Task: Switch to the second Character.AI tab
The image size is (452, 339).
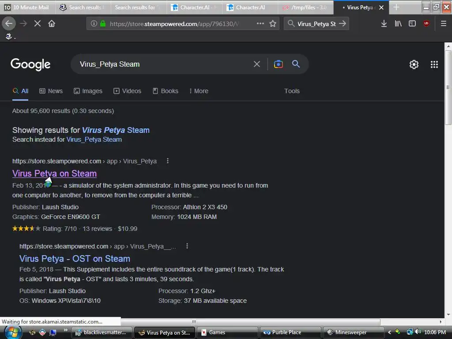Action: [x=250, y=7]
